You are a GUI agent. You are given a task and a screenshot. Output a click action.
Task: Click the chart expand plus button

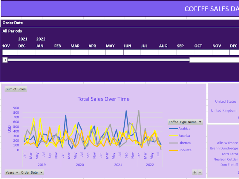(195, 172)
